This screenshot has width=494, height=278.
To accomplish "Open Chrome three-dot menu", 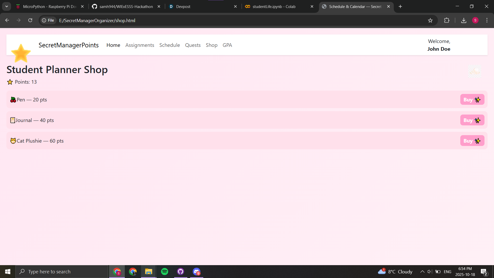I will point(487,20).
